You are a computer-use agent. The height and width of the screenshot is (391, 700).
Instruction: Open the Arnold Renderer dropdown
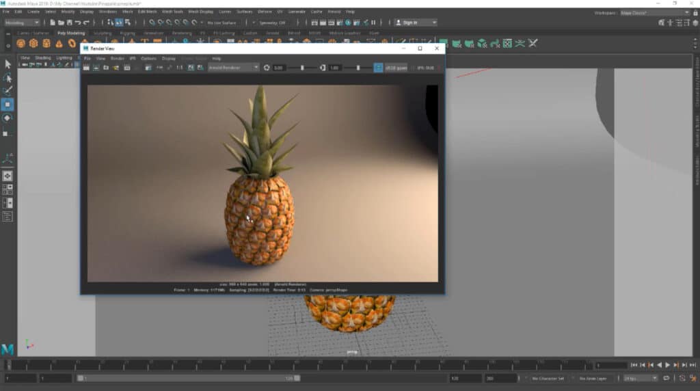coord(233,68)
